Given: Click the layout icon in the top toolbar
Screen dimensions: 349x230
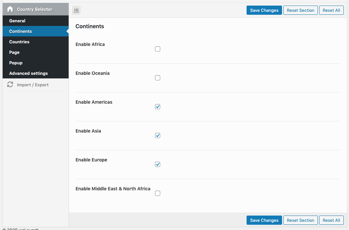Looking at the screenshot, I should tap(76, 10).
